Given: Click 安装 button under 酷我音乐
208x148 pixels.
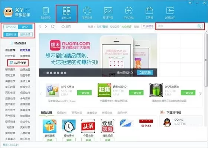Looking at the screenshot, I should coord(49,140).
